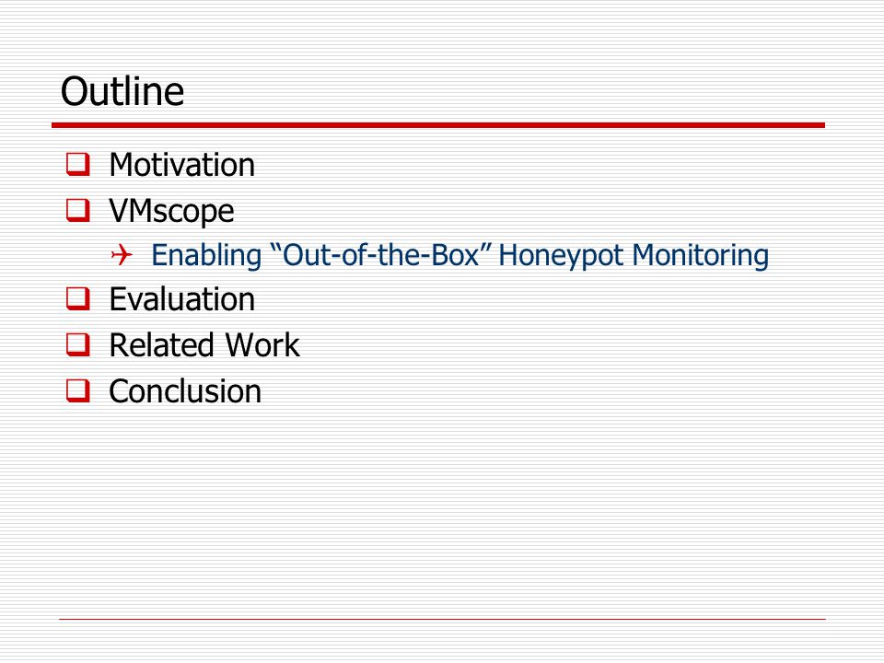Click the Conclusion outline item
The height and width of the screenshot is (663, 884).
point(185,391)
